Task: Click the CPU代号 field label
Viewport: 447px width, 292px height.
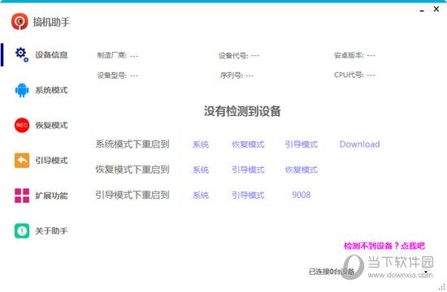Action: (349, 75)
